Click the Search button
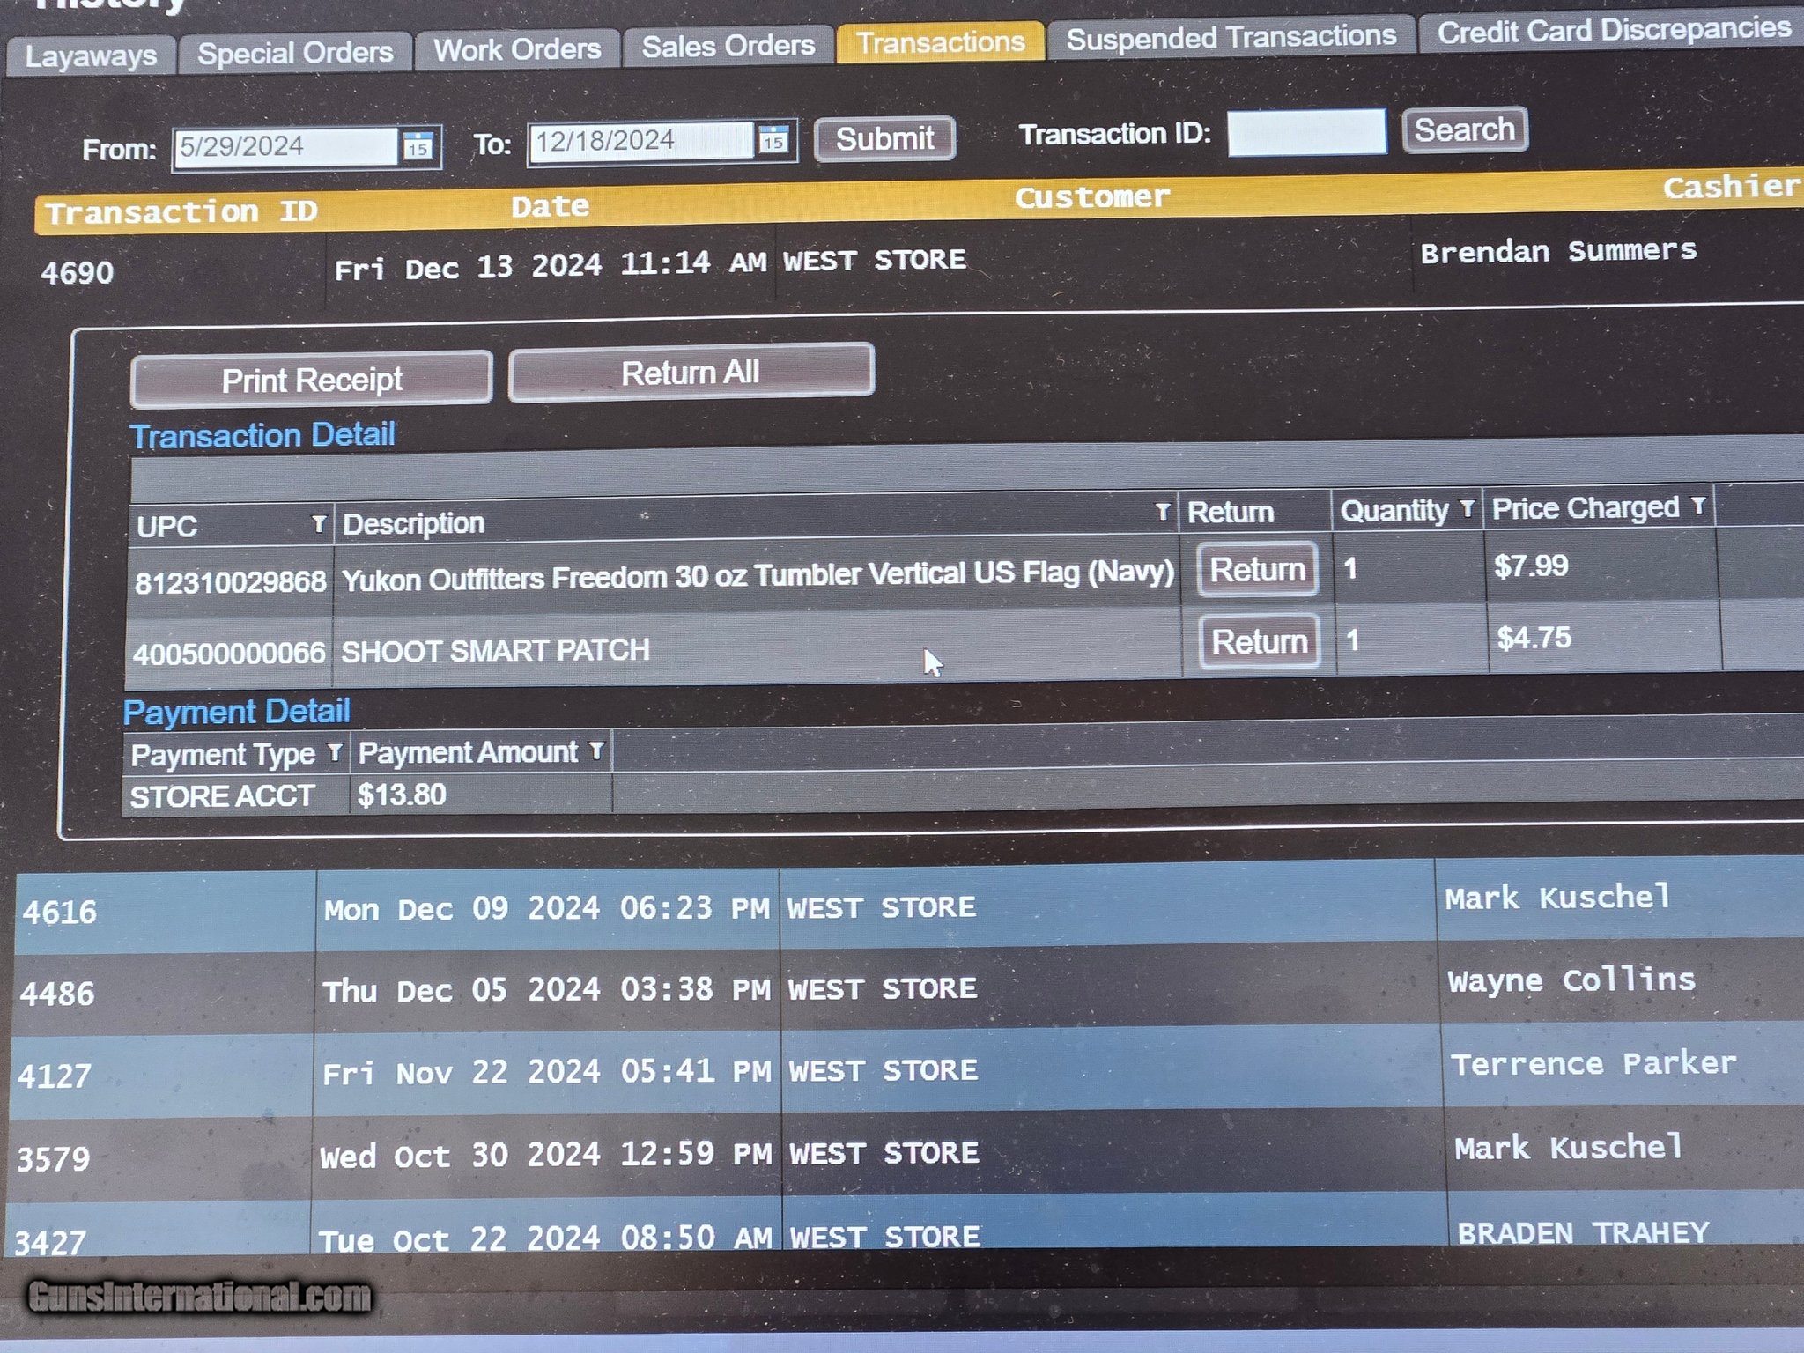Screen dimensions: 1804x1353 1464,130
